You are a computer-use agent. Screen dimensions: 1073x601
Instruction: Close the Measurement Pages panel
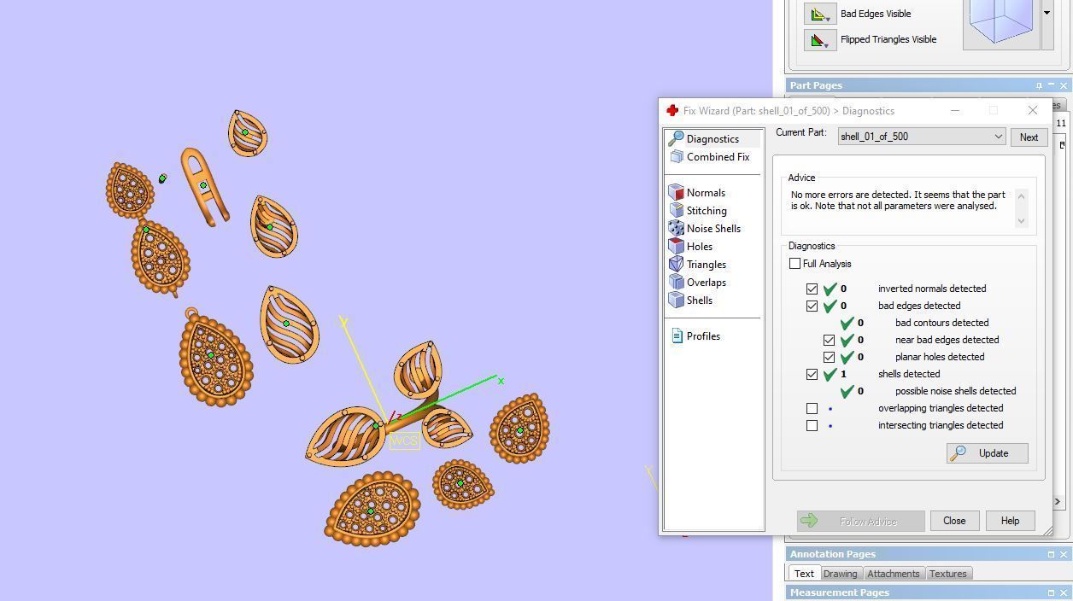(1064, 592)
